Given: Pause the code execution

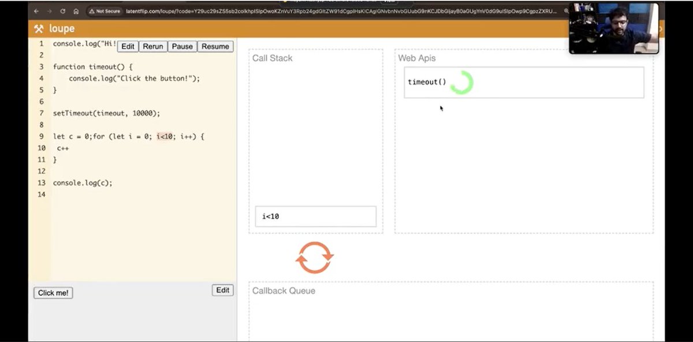Looking at the screenshot, I should point(182,46).
